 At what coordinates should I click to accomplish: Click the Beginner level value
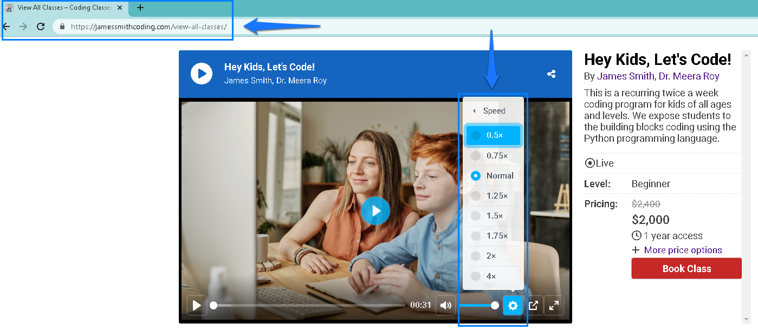point(651,184)
